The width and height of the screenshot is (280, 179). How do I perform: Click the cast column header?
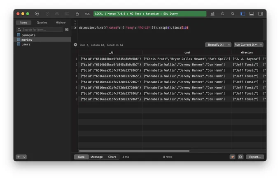point(187,53)
